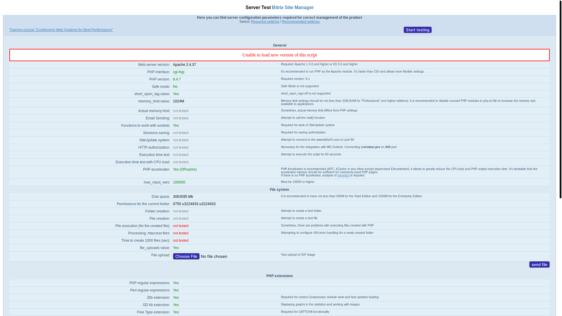Click the 'Safe Mode is not supported' note
Image resolution: width=562 pixels, height=316 pixels.
pyautogui.click(x=300, y=86)
